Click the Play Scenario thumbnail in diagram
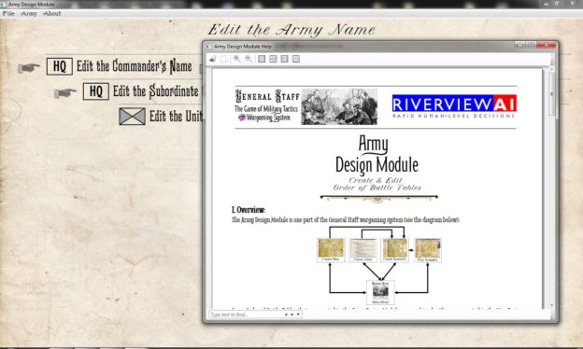The image size is (583, 349). (x=428, y=250)
